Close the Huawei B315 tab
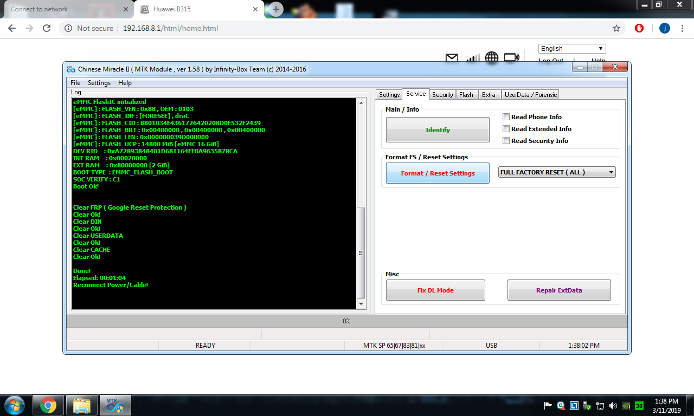 256,9
